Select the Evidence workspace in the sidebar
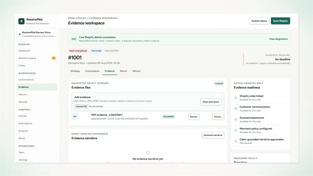313x176 pixels. (x=37, y=87)
